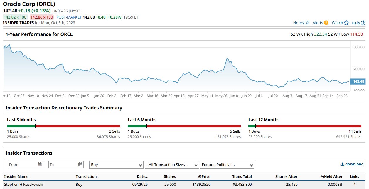Sort by the Insider Name column
This screenshot has height=189, width=369.
(16, 177)
